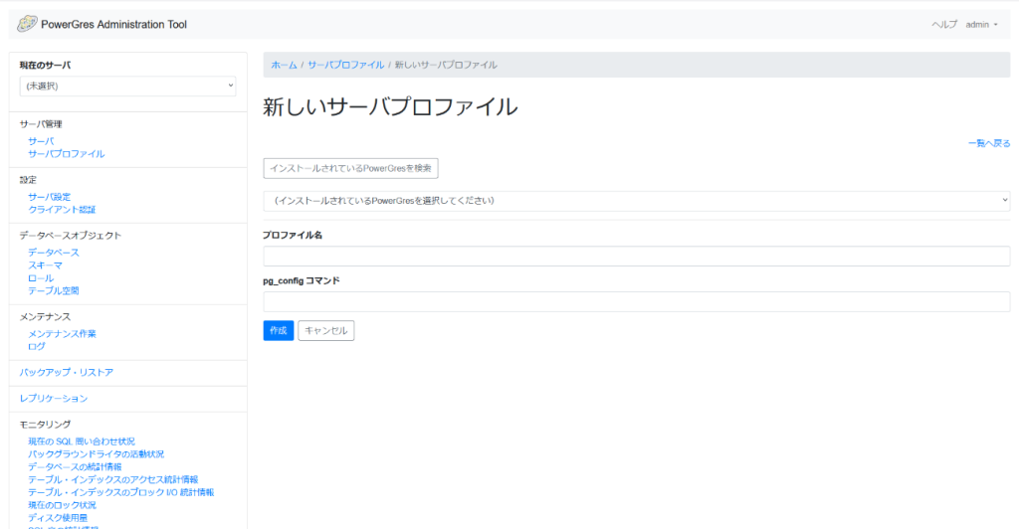Navigate to データベース objects link
The image size is (1019, 529).
(x=54, y=253)
